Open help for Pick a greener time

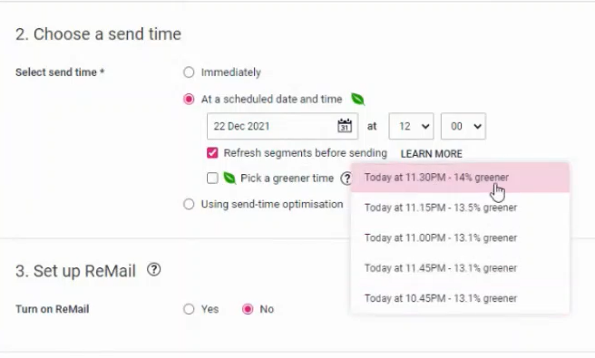[x=346, y=179]
